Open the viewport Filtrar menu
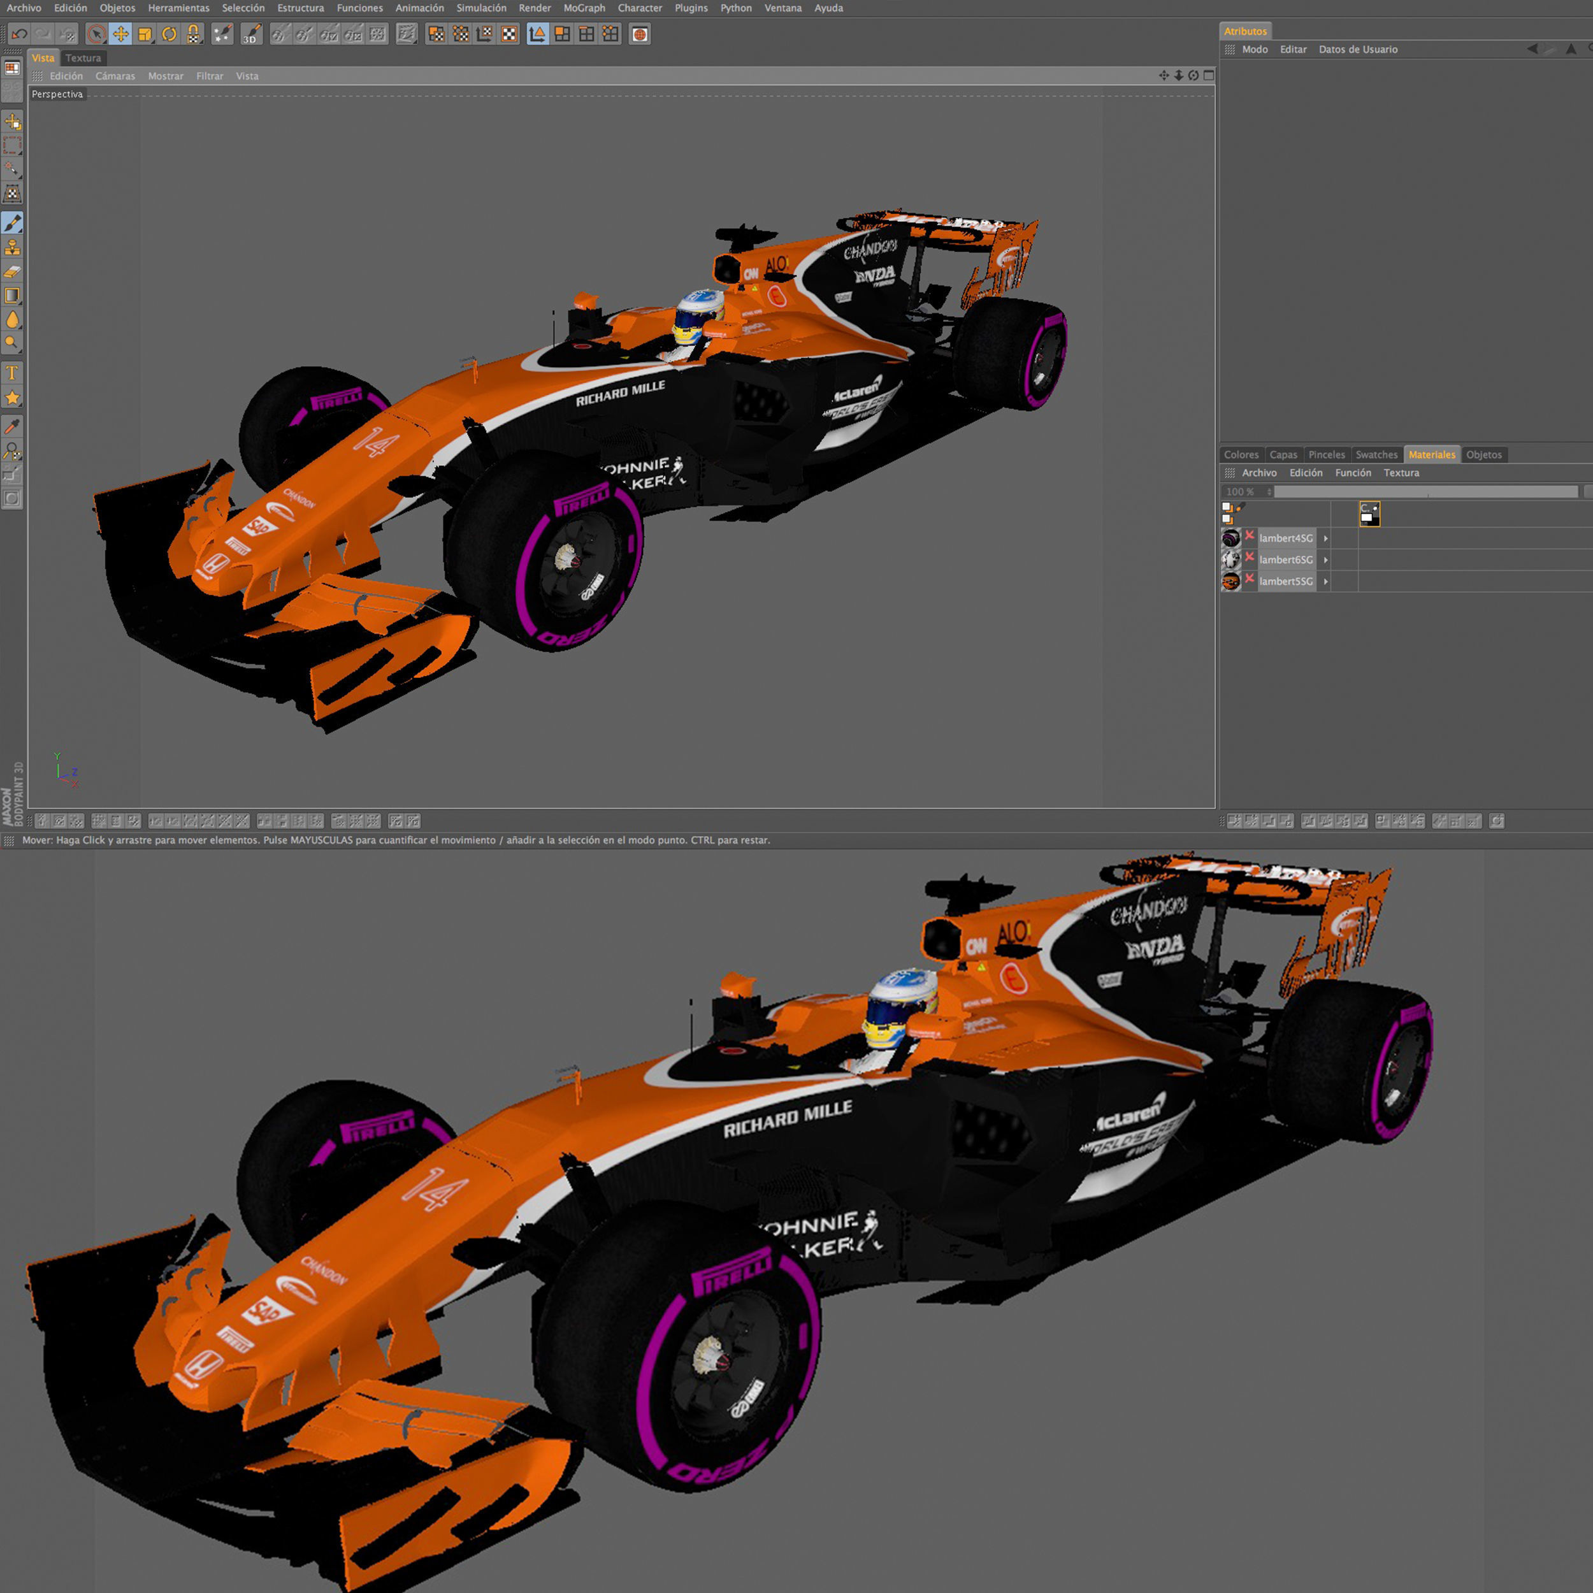Image resolution: width=1593 pixels, height=1593 pixels. tap(210, 76)
